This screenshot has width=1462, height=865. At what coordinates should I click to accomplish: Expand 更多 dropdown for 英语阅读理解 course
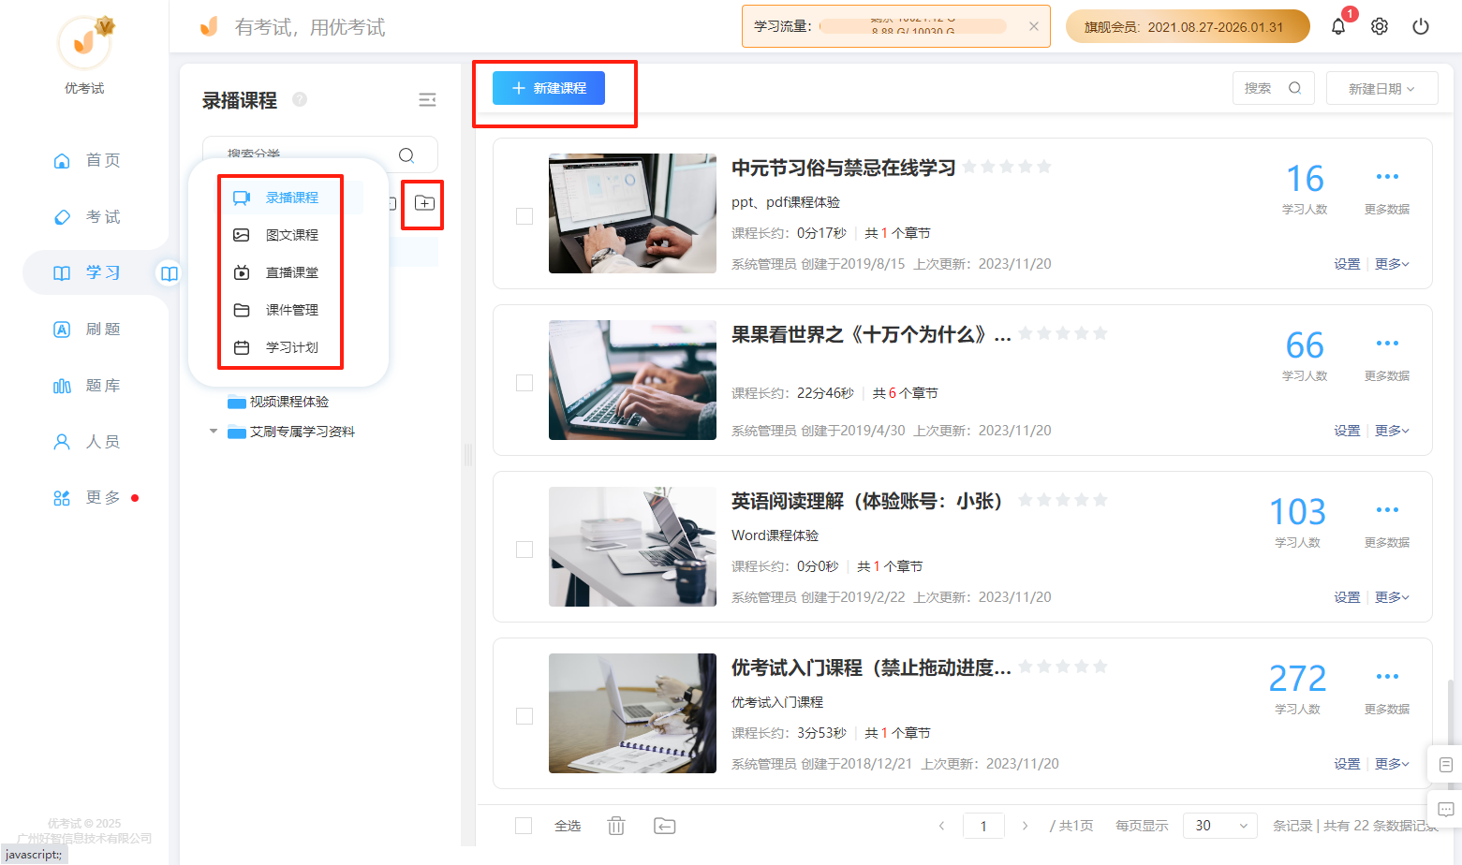pyautogui.click(x=1392, y=597)
